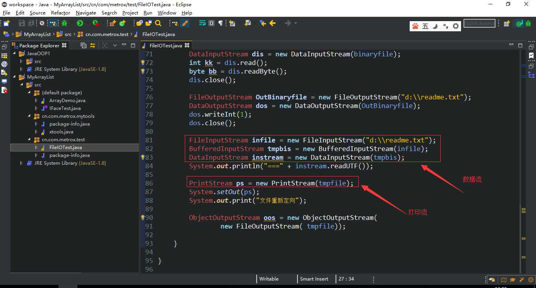Toggle Word Wrap in the toolbar
536x288 pixels.
202,23
